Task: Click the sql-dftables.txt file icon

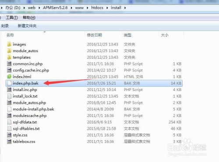Action: tap(9, 128)
